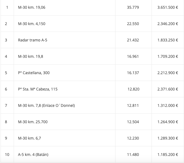This screenshot has width=184, height=163.
Task: Click the Radar tramo A-5 entry
Action: 32,40
